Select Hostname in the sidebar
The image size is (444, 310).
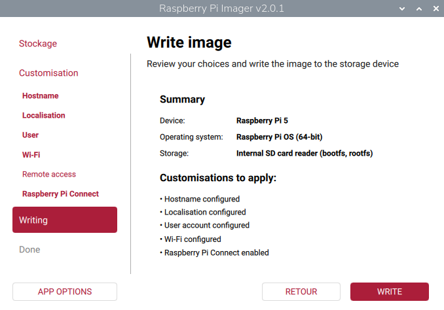tap(41, 96)
